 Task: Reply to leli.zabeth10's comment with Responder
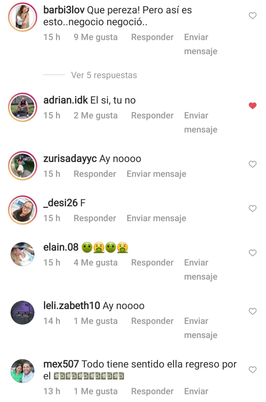(152, 321)
